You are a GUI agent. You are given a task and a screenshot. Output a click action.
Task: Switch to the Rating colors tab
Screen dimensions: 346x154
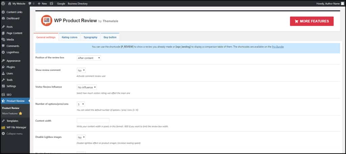coord(70,37)
